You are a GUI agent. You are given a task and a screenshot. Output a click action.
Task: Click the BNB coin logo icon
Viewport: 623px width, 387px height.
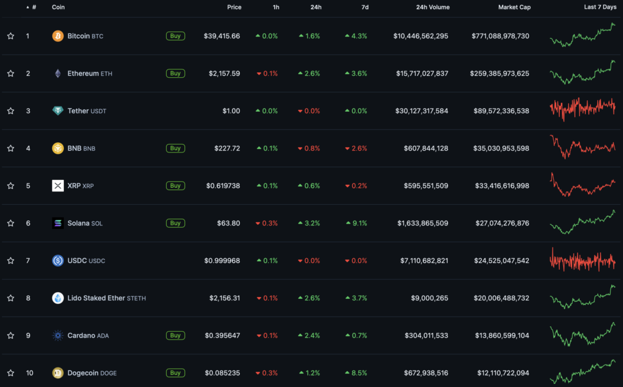[58, 148]
